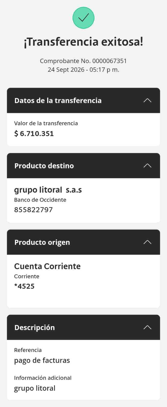Select the Producto destino header bar
The image size is (167, 407).
pos(83,166)
